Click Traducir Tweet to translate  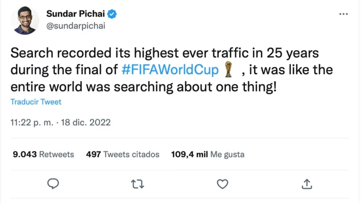[35, 102]
